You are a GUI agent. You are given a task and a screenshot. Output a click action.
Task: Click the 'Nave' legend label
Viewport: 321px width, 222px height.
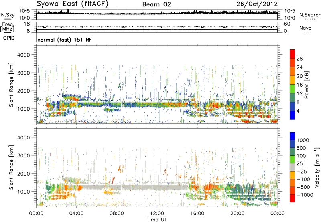(305, 28)
